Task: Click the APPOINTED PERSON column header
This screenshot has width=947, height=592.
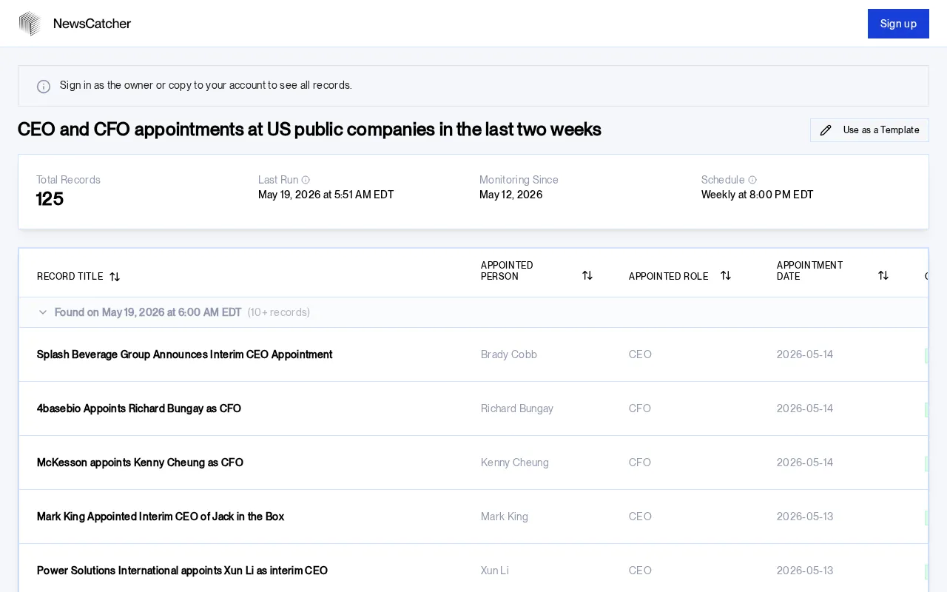Action: coord(507,271)
